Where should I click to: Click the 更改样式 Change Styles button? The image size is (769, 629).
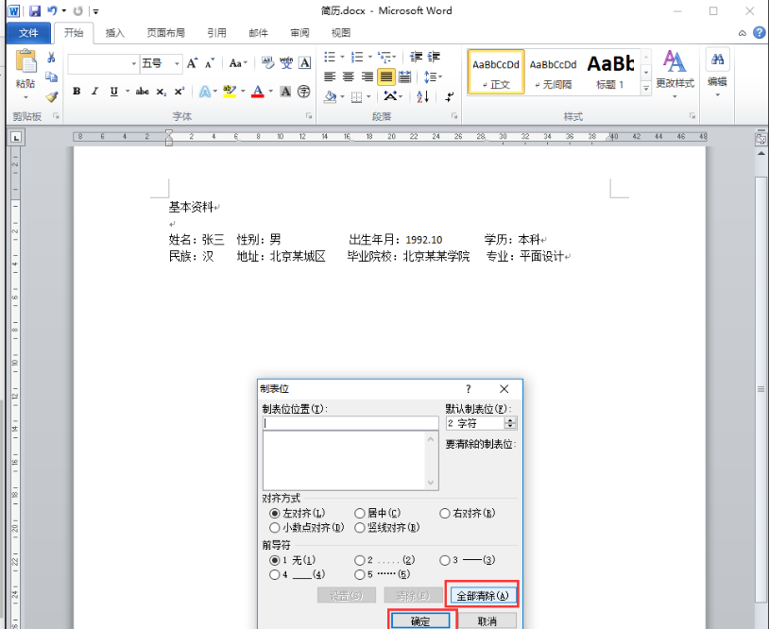click(x=675, y=74)
